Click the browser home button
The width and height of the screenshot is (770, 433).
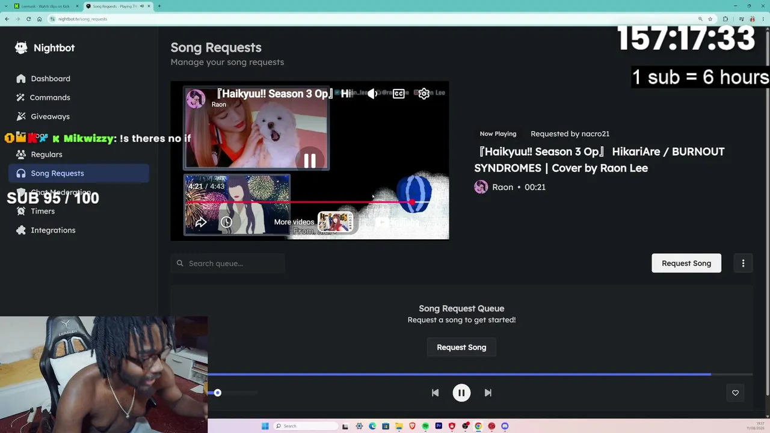(39, 19)
